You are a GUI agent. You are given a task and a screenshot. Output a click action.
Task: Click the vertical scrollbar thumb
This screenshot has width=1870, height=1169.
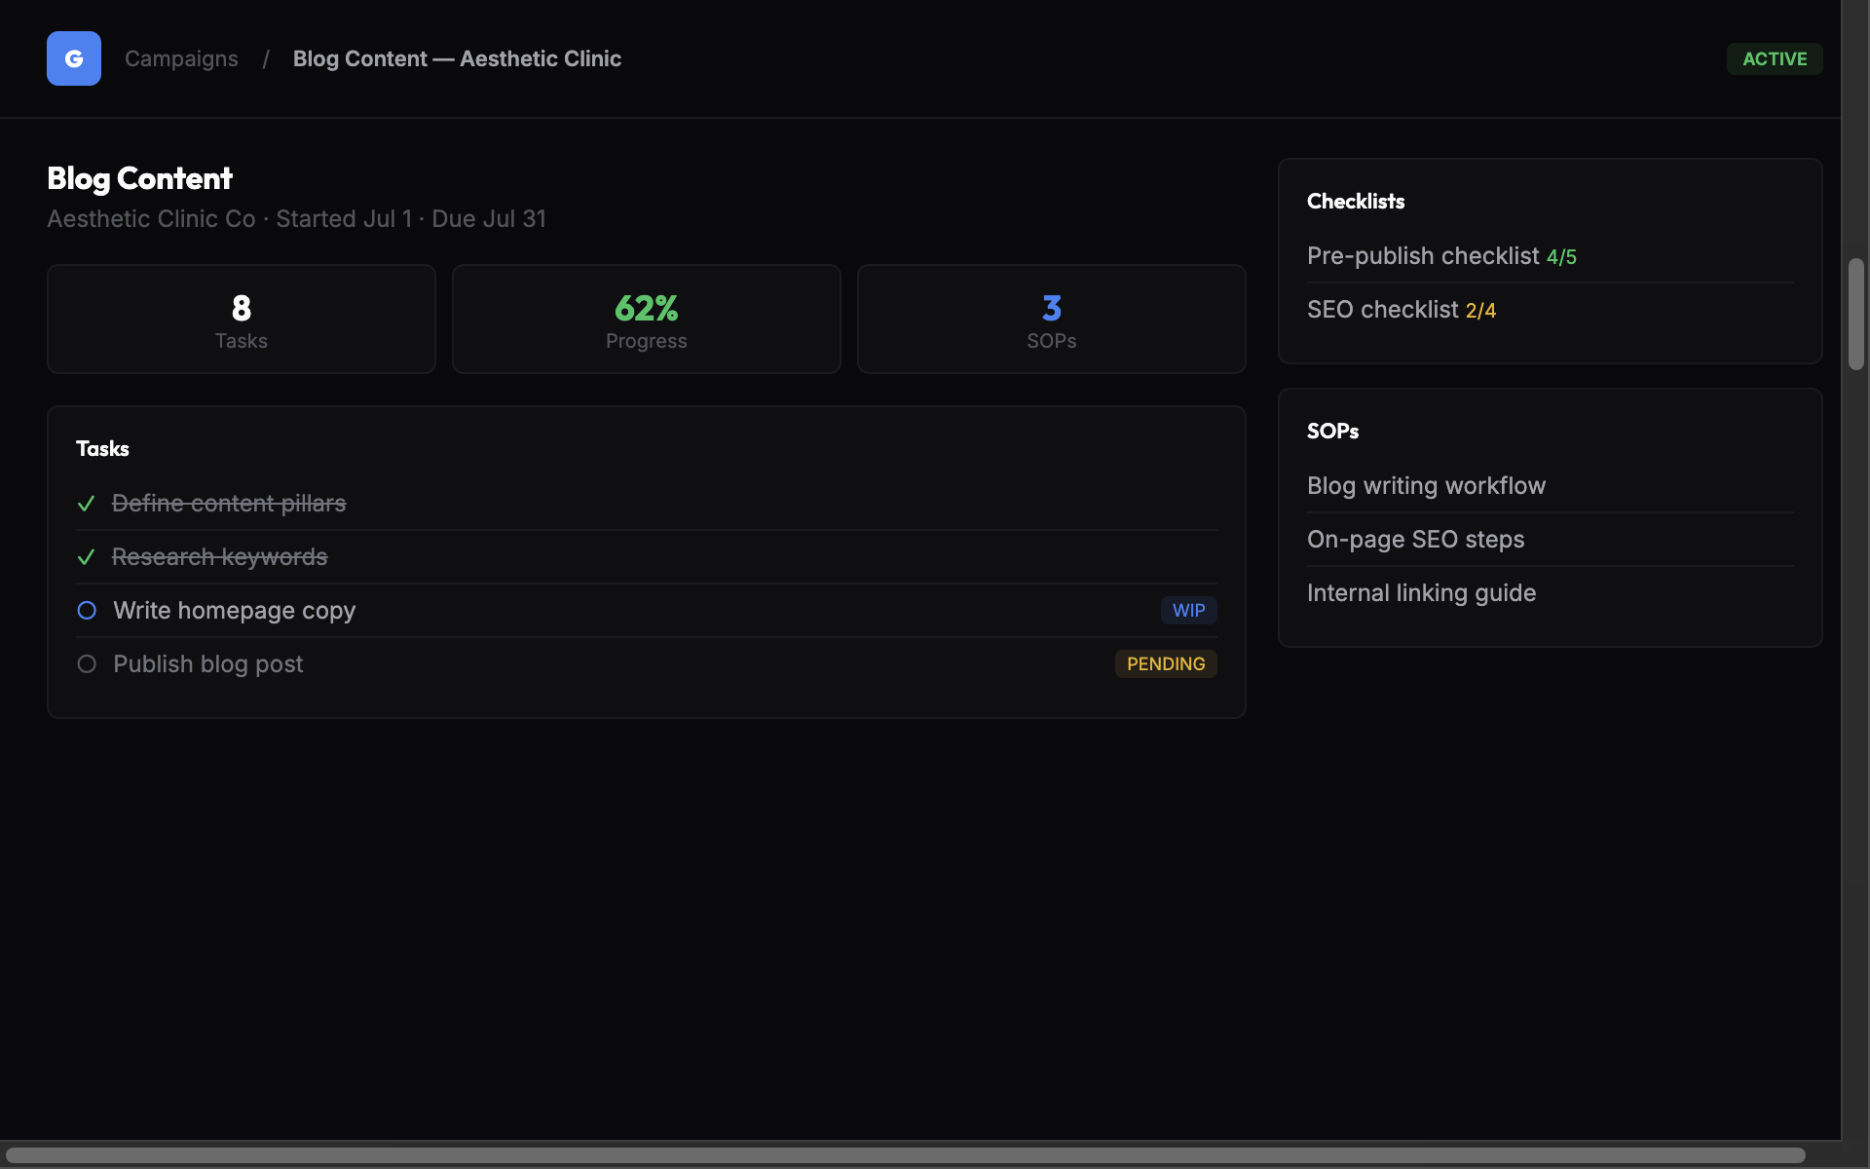(x=1856, y=314)
